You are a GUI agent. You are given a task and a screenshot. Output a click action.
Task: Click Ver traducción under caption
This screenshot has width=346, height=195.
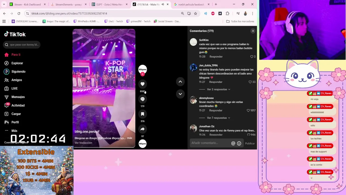83,143
